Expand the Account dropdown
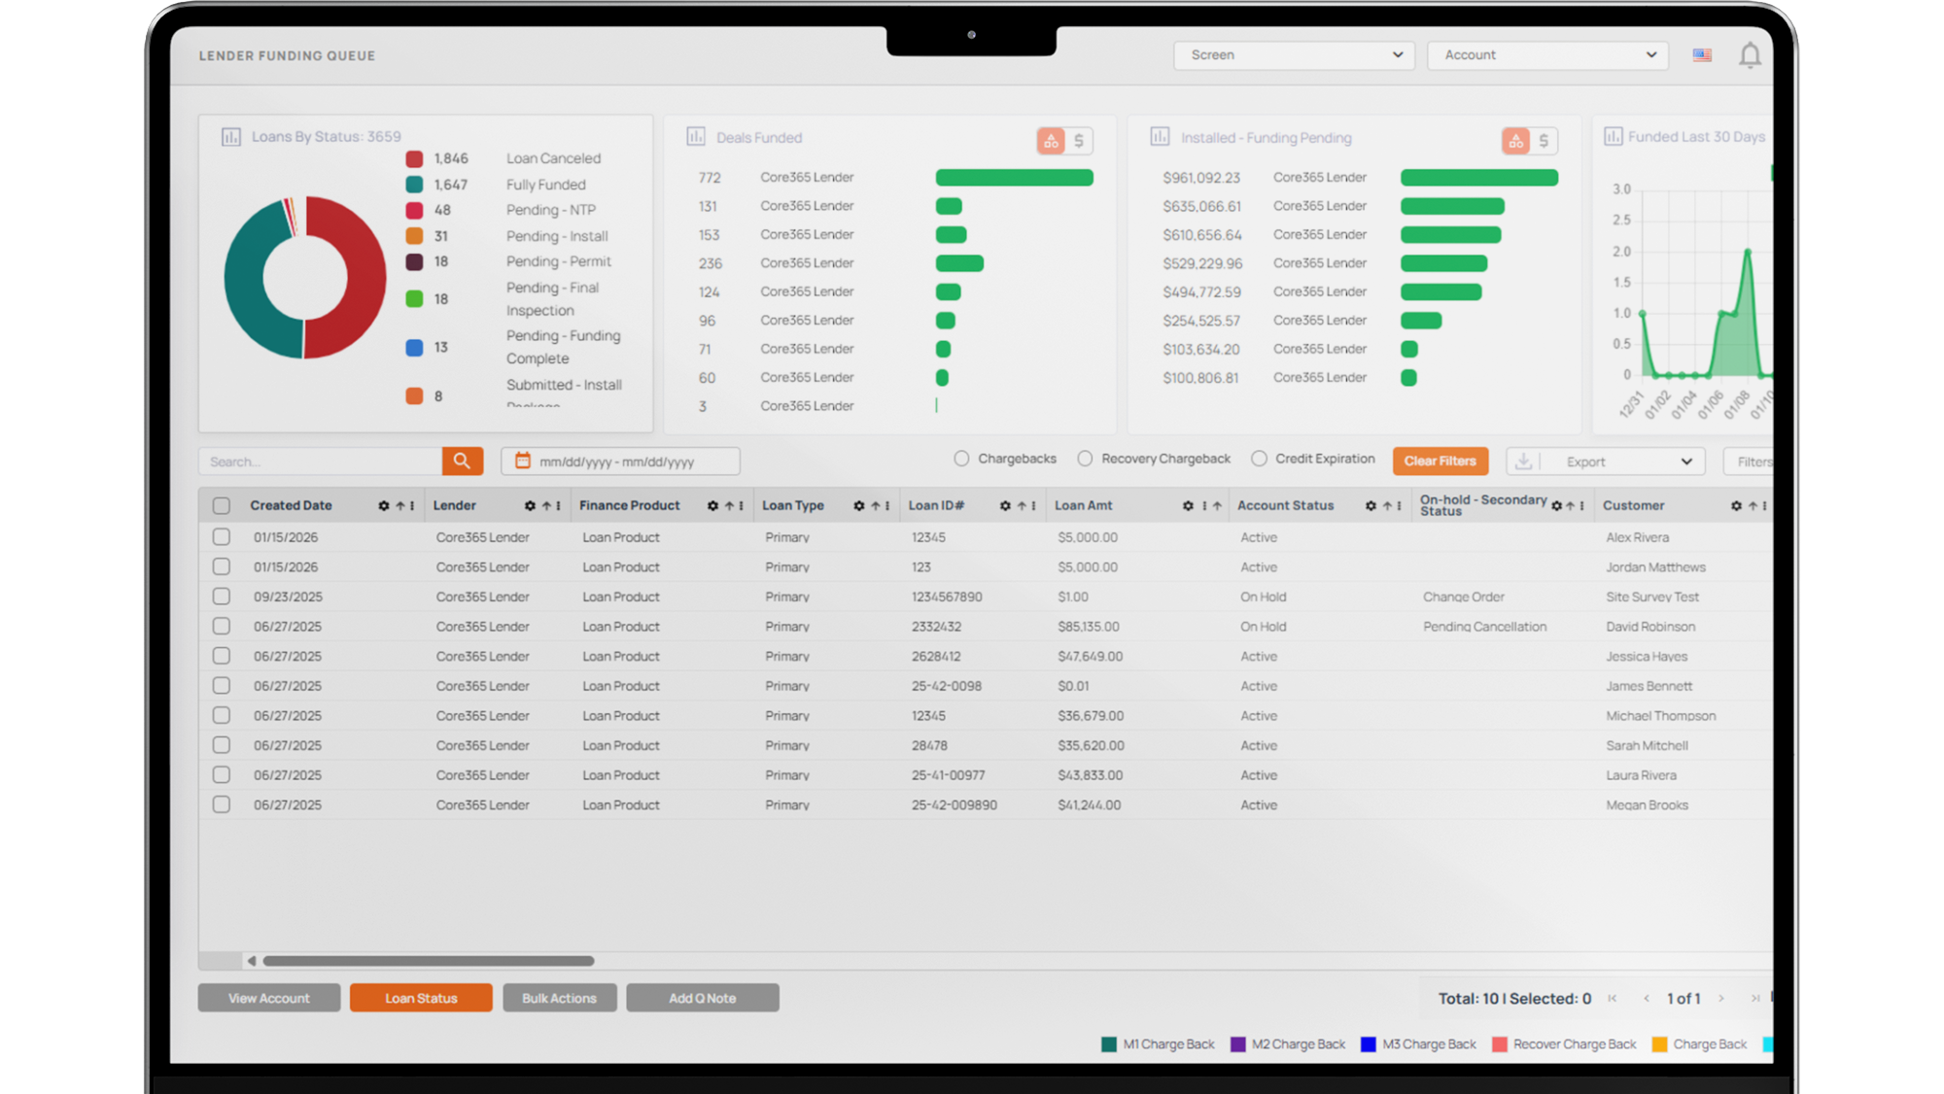This screenshot has height=1094, width=1944. [x=1547, y=55]
